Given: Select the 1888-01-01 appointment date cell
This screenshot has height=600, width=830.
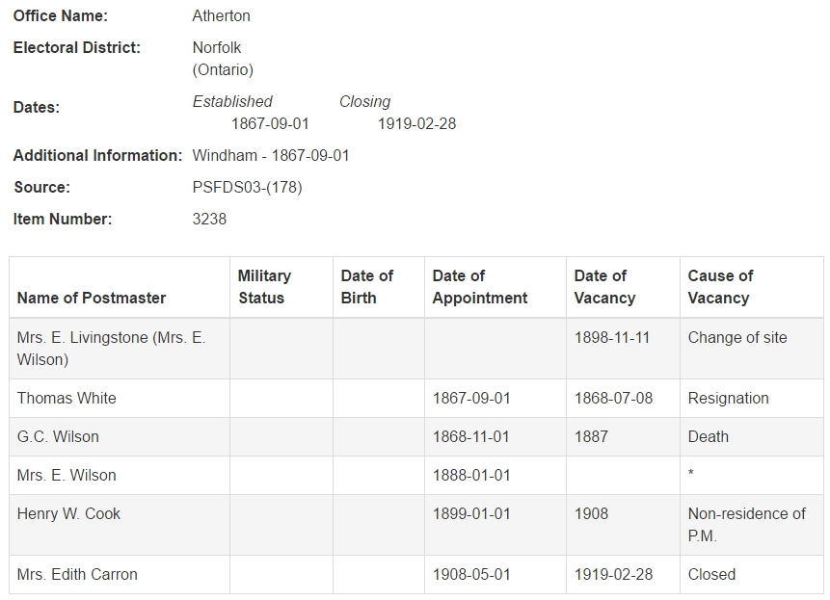Looking at the screenshot, I should [x=495, y=475].
